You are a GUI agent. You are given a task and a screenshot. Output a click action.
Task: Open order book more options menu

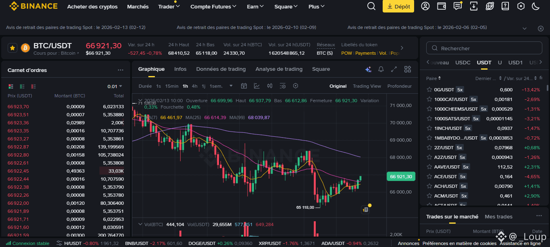121,70
